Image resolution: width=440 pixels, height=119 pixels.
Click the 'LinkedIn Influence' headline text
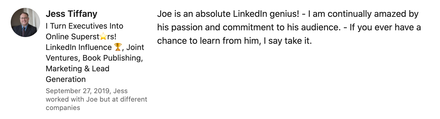(x=79, y=47)
